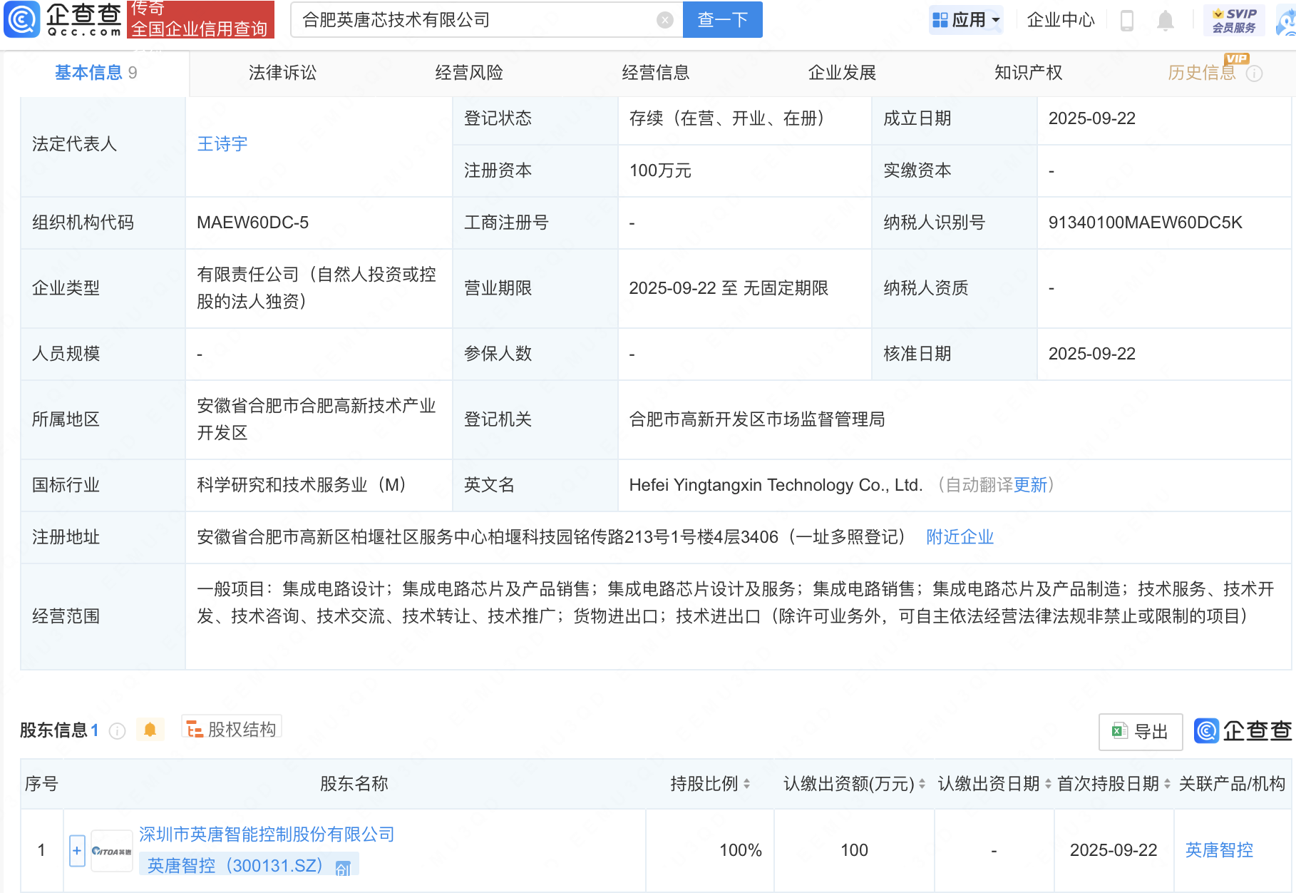This screenshot has height=893, width=1296.
Task: Open the 知识产权 tab
Action: [x=1028, y=73]
